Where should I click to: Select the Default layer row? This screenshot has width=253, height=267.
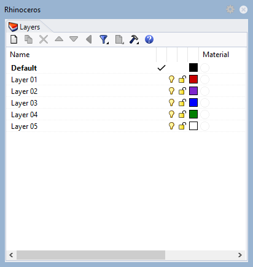(x=126, y=68)
